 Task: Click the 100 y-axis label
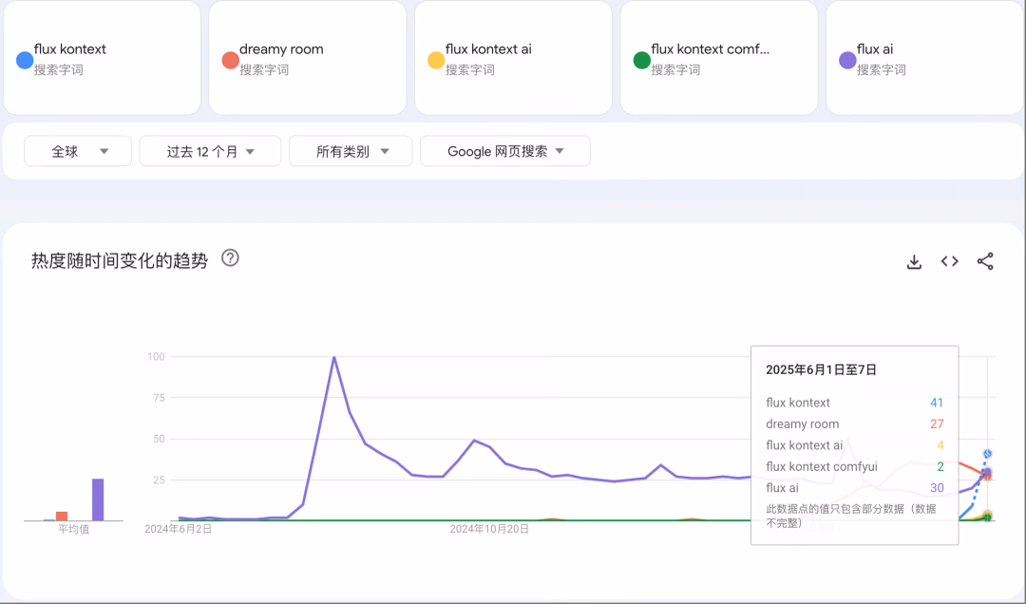156,357
